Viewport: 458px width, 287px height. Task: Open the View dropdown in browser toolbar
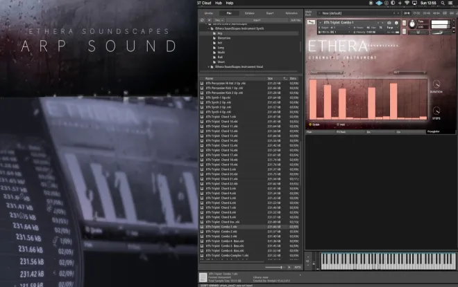[219, 20]
